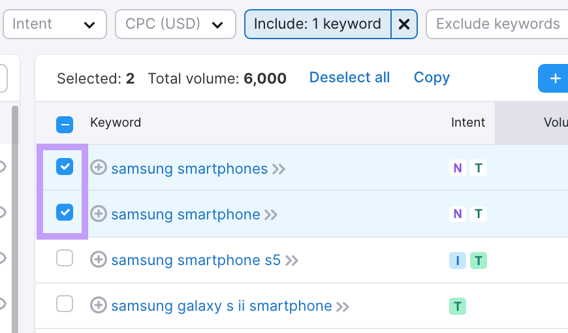
Task: Toggle the select-all checkbox in table header
Action: (65, 124)
